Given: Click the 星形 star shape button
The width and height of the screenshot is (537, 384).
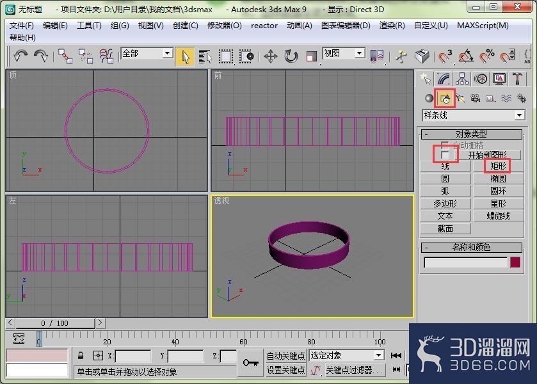Looking at the screenshot, I should tap(498, 204).
